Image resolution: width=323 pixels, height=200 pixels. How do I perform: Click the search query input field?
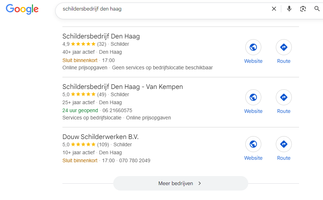(163, 9)
